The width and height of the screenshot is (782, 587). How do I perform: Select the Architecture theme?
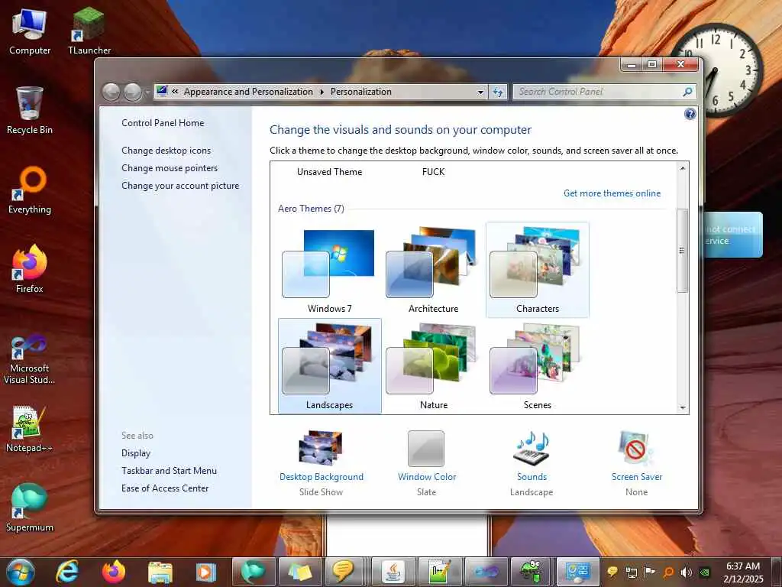(x=433, y=270)
